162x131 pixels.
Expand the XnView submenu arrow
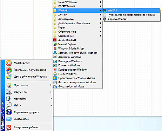(101, 15)
